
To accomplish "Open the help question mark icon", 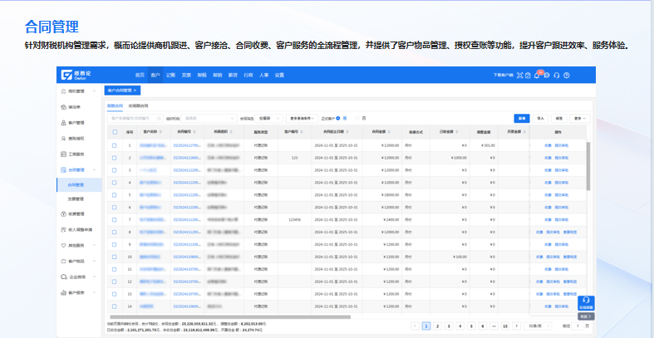I will click(x=567, y=75).
